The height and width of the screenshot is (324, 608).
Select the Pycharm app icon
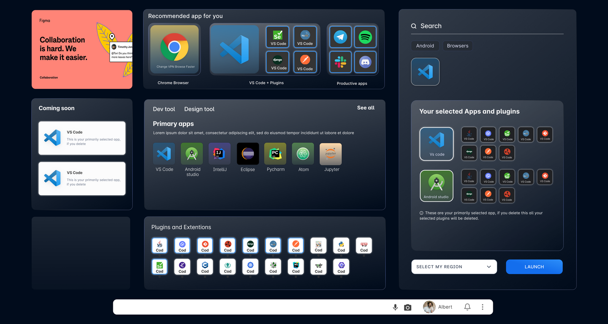(275, 154)
